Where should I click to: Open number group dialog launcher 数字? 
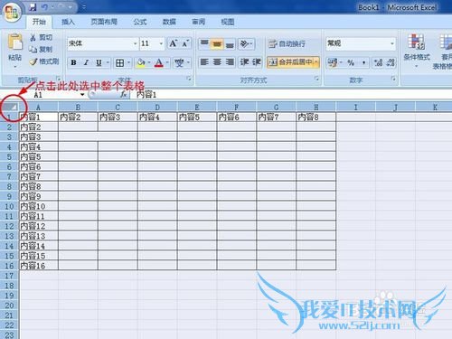[x=393, y=79]
